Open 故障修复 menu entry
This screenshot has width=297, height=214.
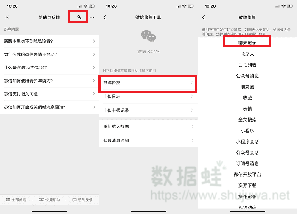tap(148, 83)
